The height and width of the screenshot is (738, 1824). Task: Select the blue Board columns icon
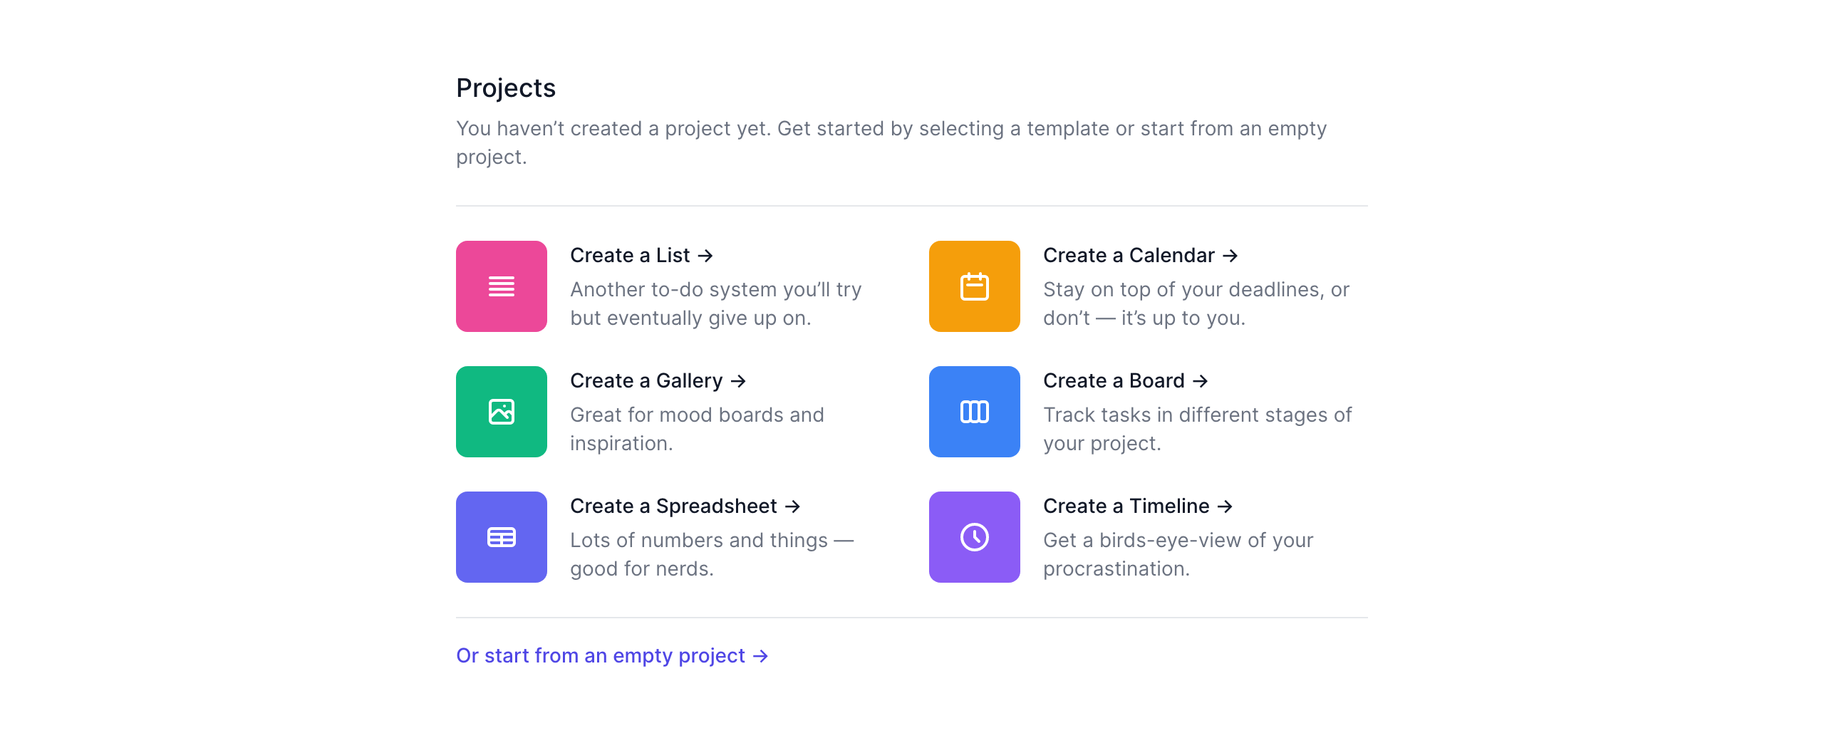tap(974, 412)
